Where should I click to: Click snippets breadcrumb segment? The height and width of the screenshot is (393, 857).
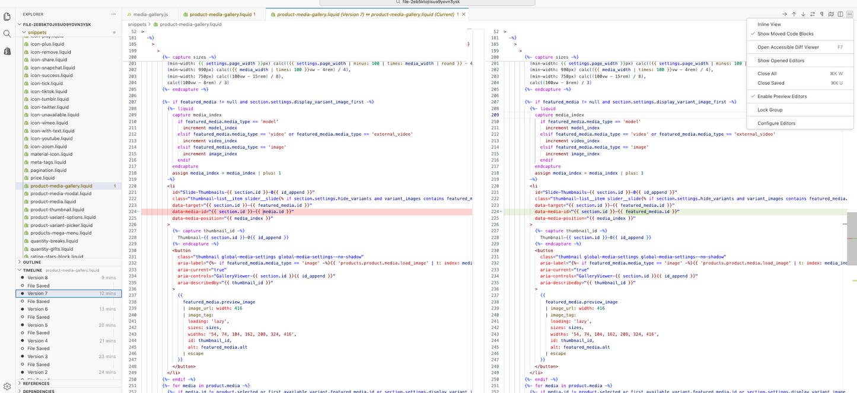137,24
